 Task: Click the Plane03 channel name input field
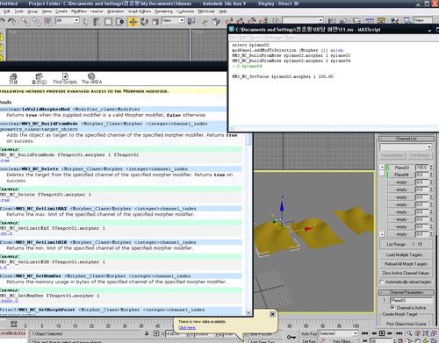412,300
